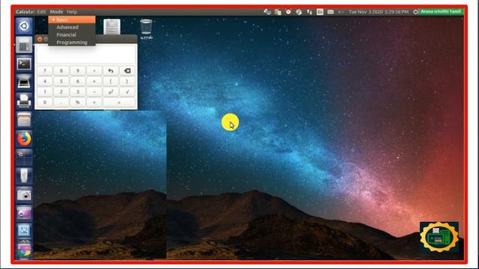Open the Edit menu
This screenshot has width=479, height=269.
pyautogui.click(x=42, y=12)
